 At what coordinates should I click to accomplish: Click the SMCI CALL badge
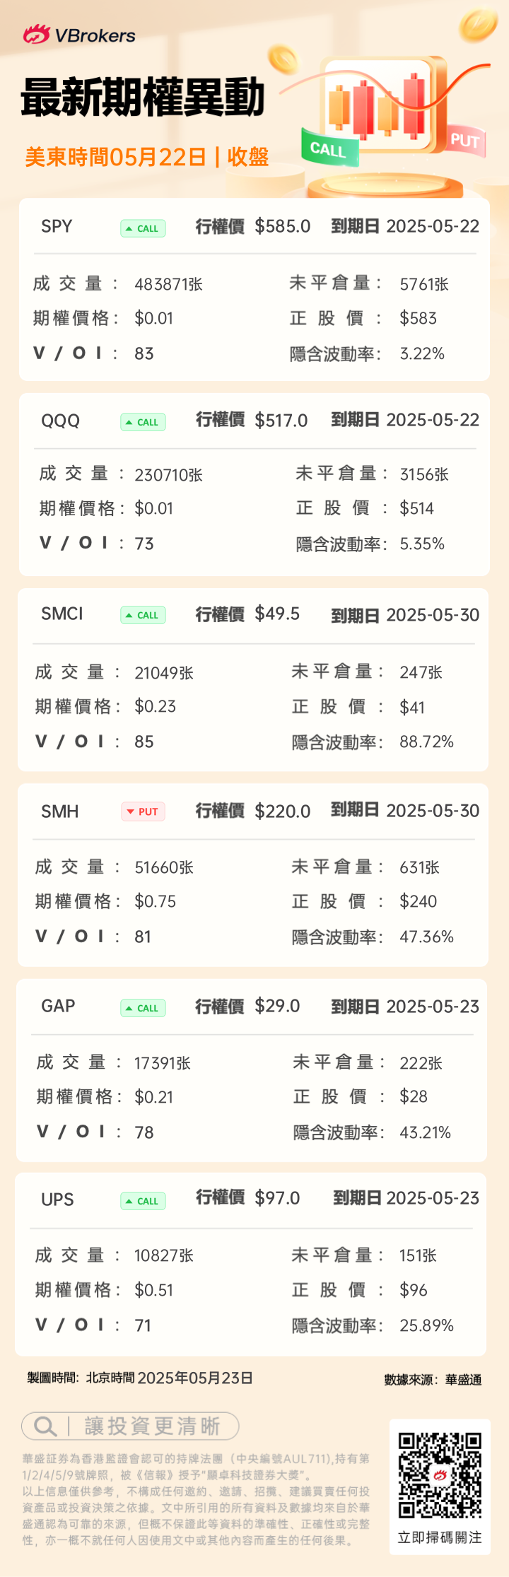pyautogui.click(x=143, y=615)
